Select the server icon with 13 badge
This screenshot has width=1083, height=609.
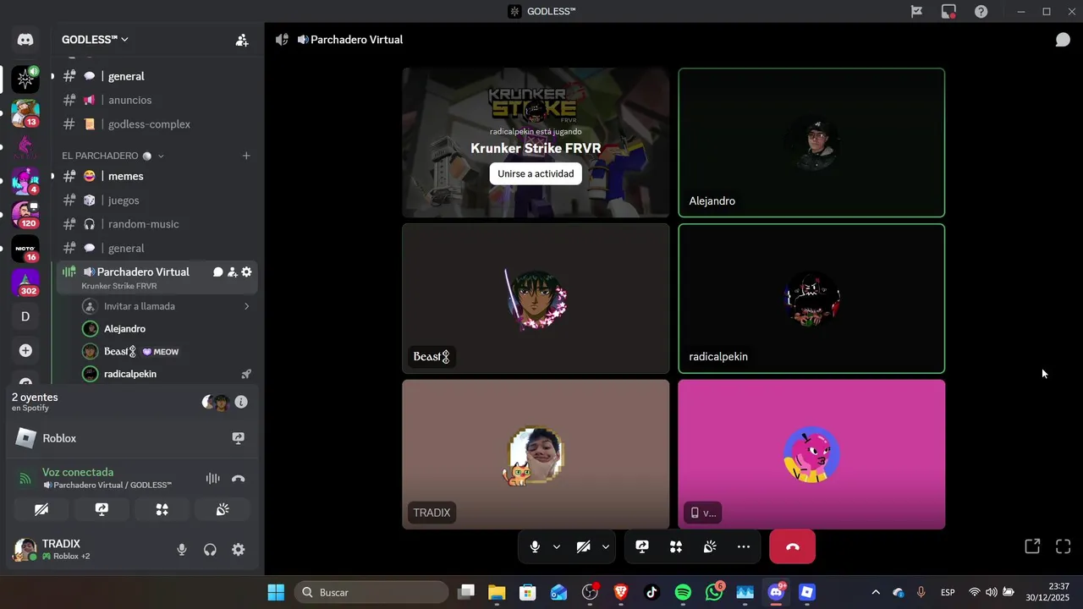[x=25, y=112]
